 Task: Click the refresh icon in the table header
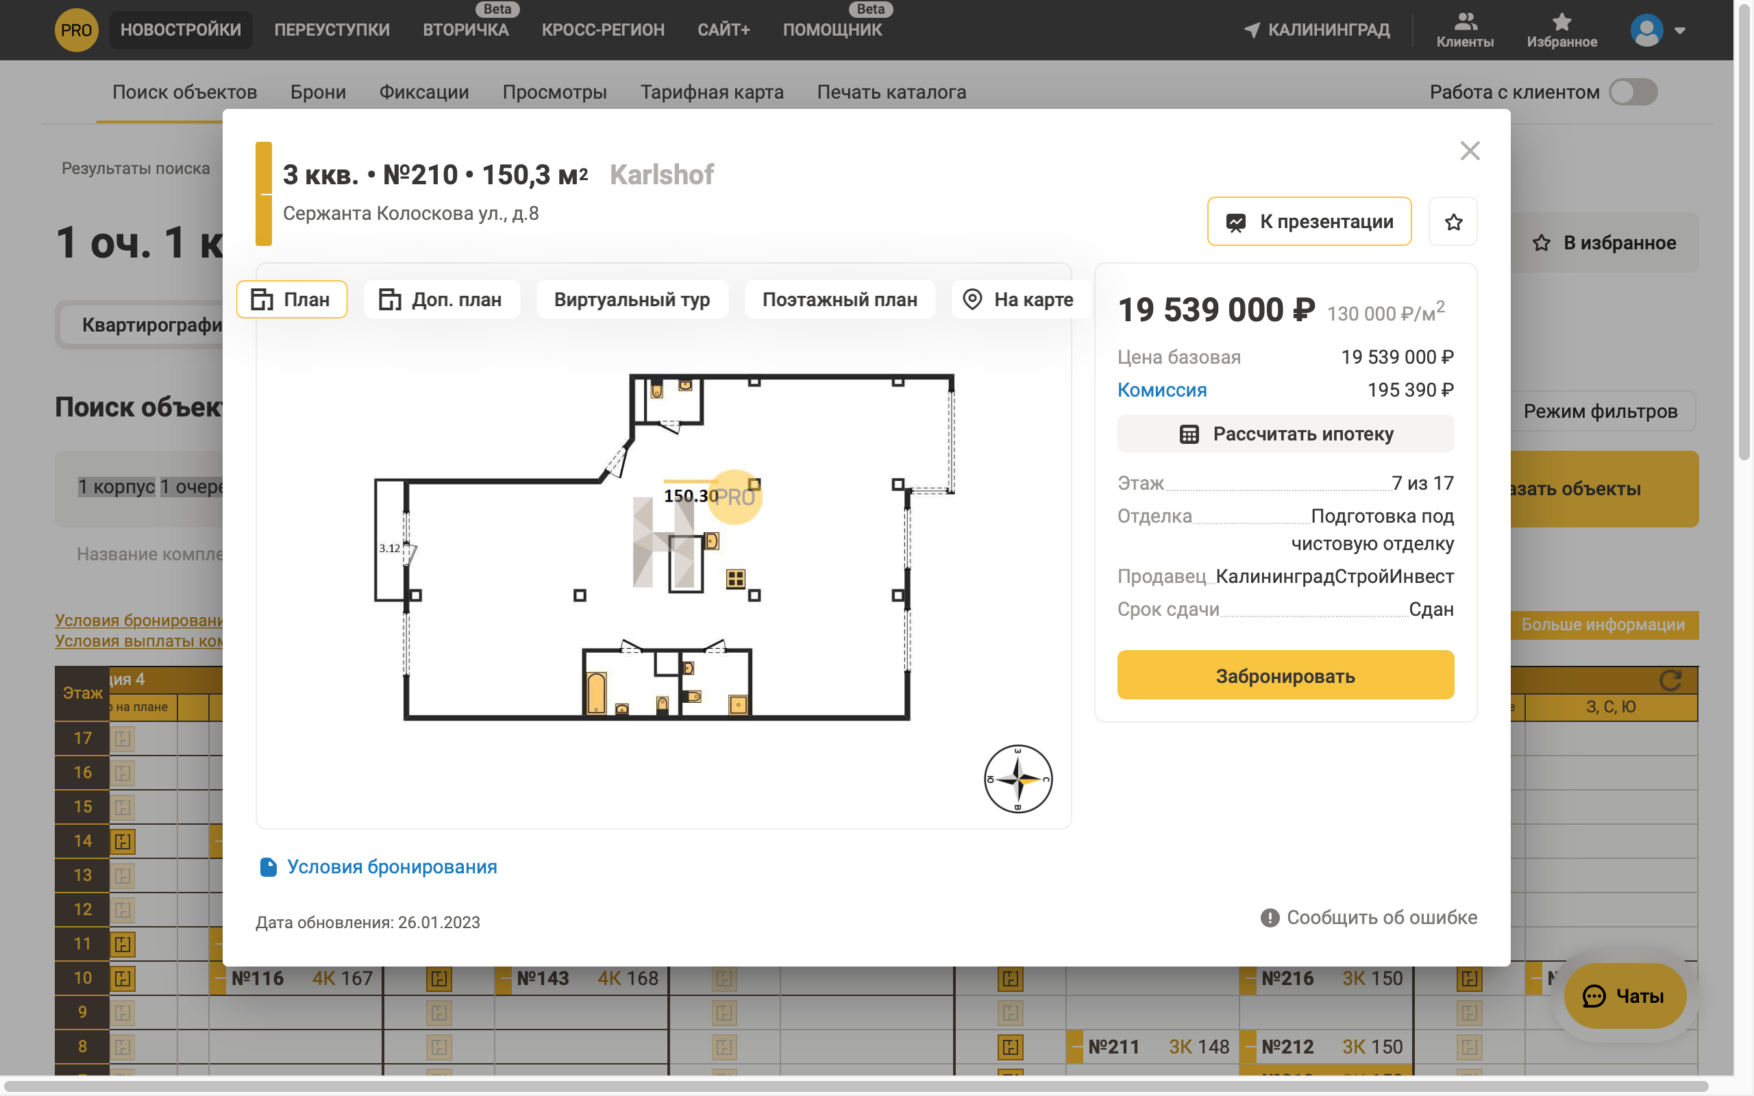1670,680
